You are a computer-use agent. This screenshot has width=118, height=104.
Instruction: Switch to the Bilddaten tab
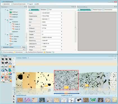(43, 10)
